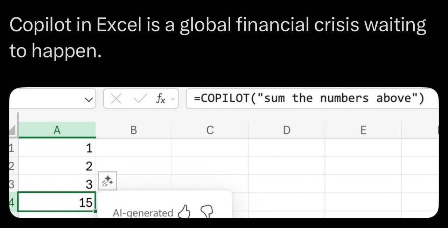Click the Insert Function fx icon
Viewport: 448px width, 228px height.
161,98
